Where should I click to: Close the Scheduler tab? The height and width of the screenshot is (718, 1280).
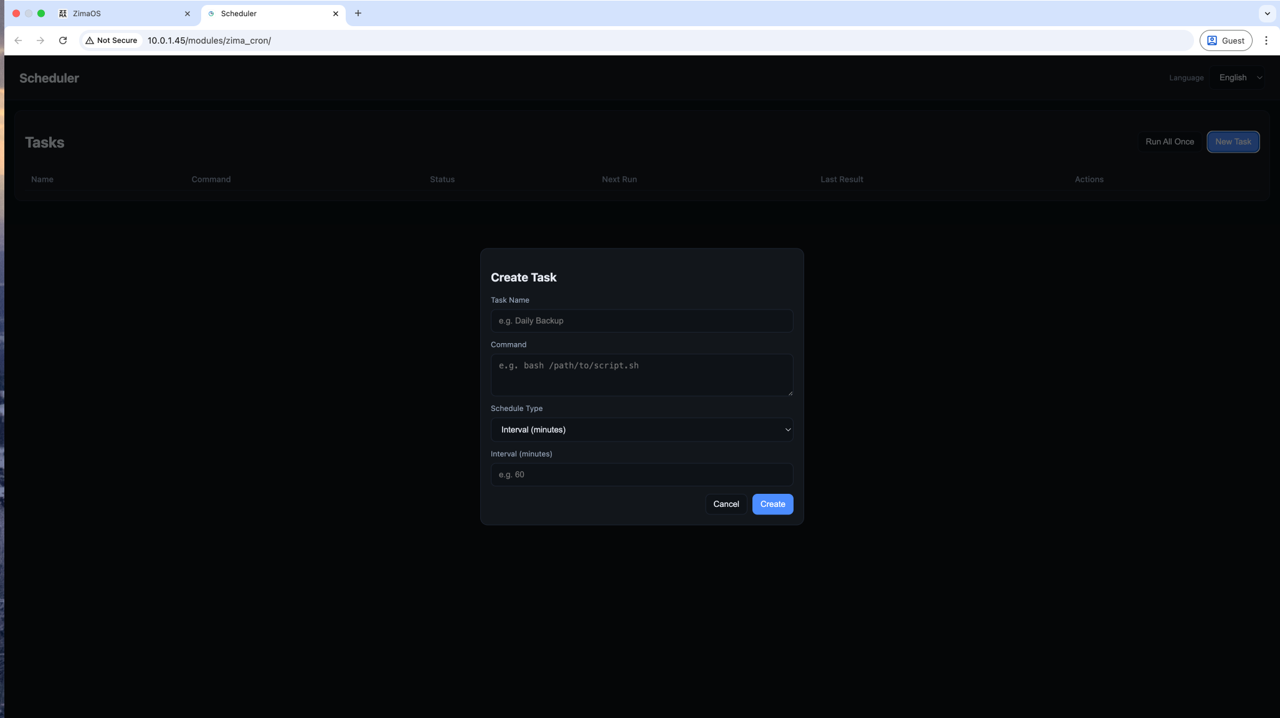click(336, 13)
